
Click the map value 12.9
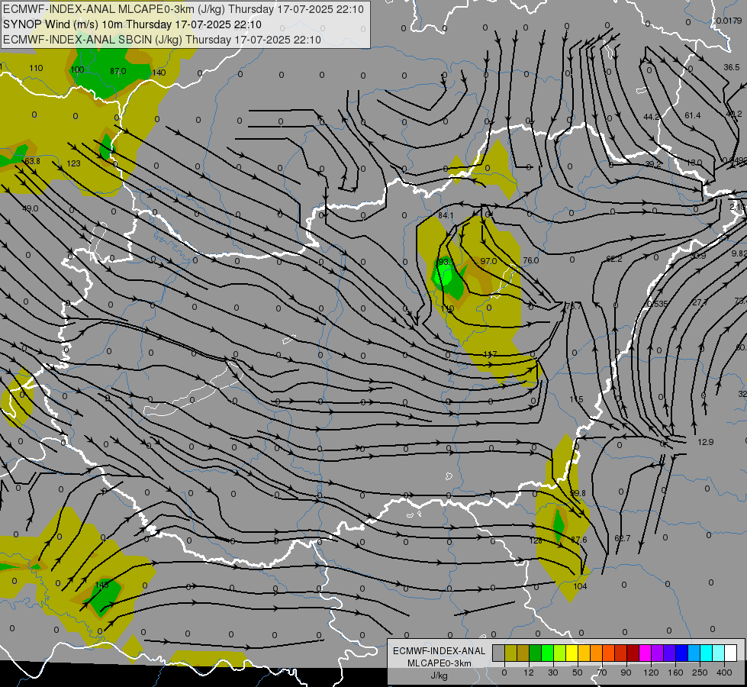[x=706, y=442]
